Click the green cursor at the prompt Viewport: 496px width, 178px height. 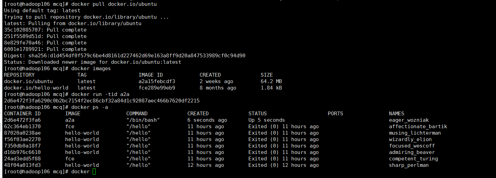click(94, 172)
